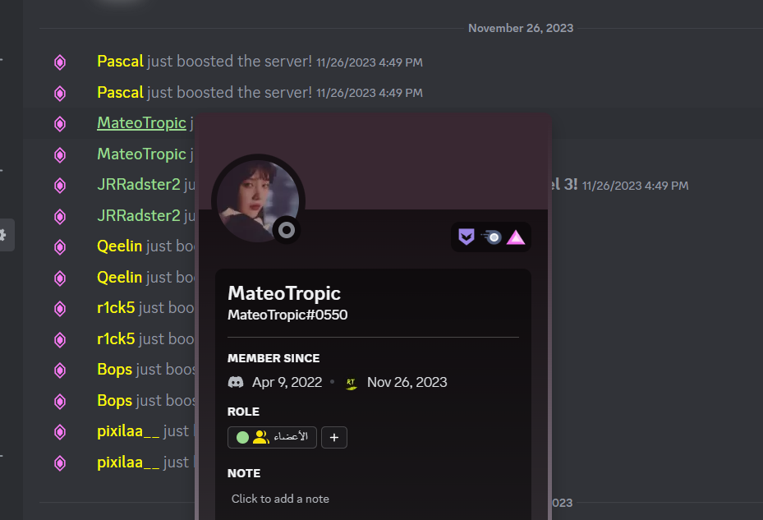Image resolution: width=763 pixels, height=520 pixels.
Task: Add a role with the plus button
Action: coord(334,437)
